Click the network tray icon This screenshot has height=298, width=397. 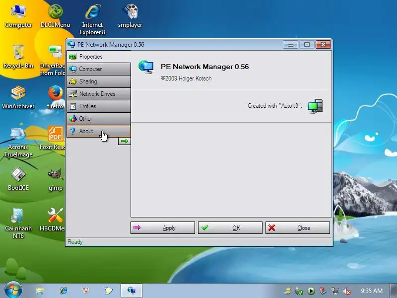334,291
